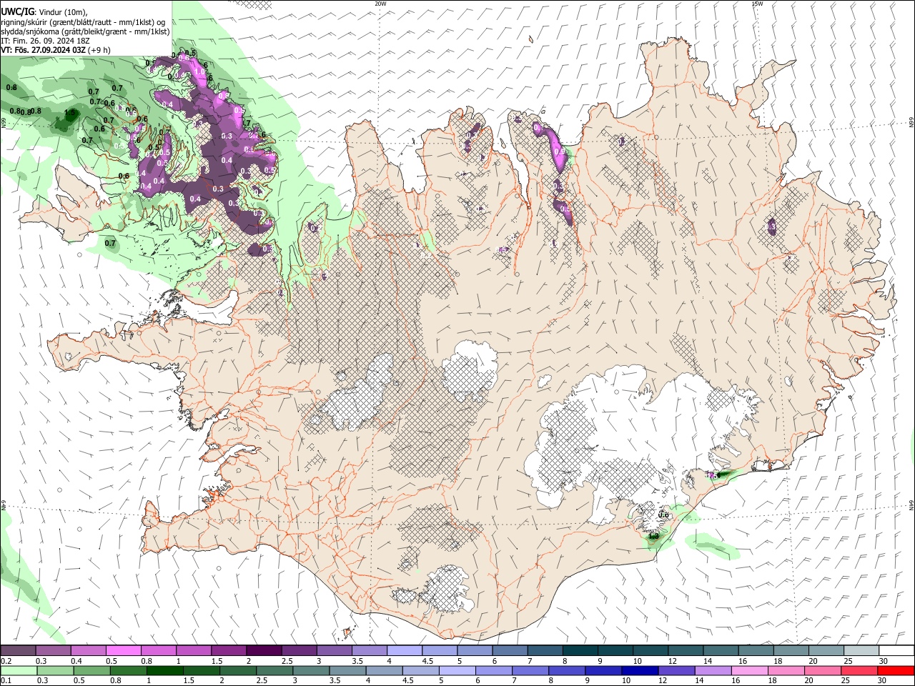Pick the pale green 0.1–0.3 lower legend swatch
This screenshot has height=686, width=915.
(x=18, y=670)
